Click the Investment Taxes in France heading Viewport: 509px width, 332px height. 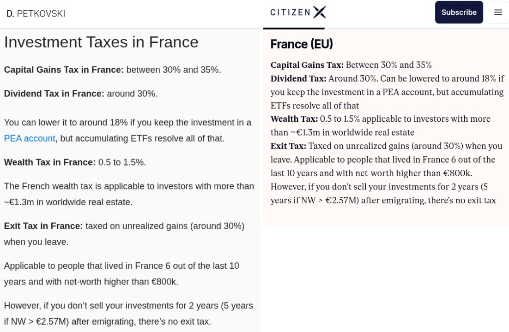[x=101, y=42]
